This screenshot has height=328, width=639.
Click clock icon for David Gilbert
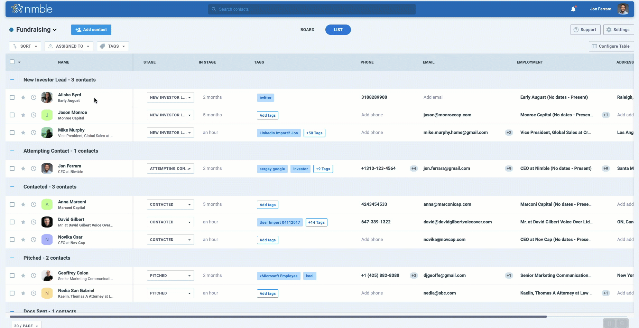coord(34,222)
